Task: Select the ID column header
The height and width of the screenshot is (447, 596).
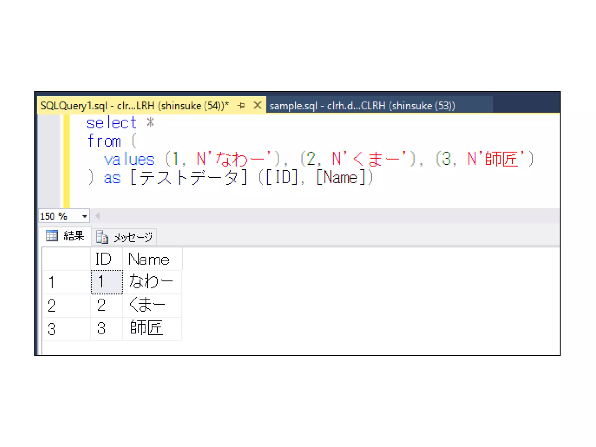Action: tap(106, 259)
